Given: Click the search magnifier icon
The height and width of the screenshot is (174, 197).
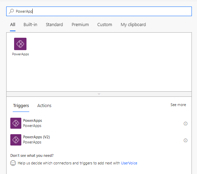Looking at the screenshot, I should 11,11.
